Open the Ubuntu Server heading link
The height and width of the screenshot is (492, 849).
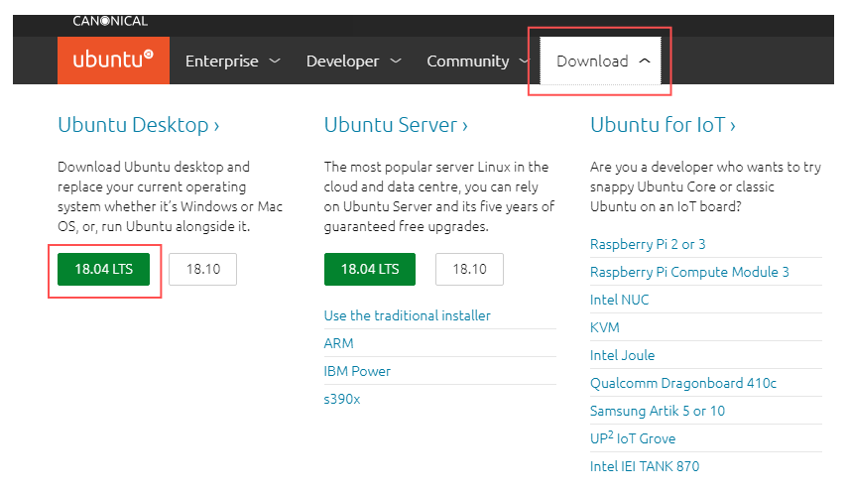pos(396,125)
